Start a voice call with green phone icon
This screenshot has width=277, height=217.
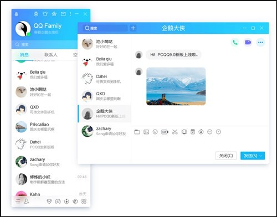pos(235,43)
